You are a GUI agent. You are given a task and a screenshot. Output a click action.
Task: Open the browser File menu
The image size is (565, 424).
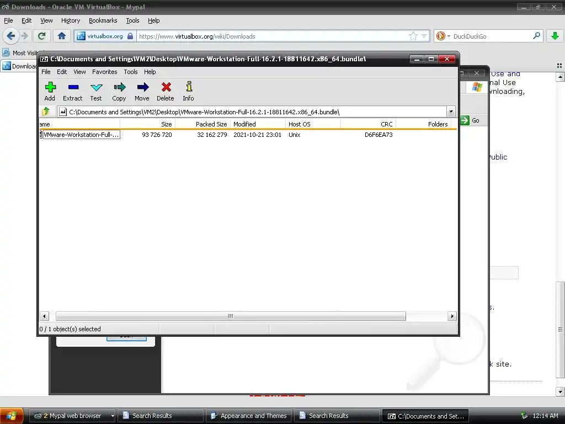(8, 20)
